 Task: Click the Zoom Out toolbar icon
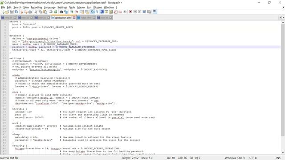[77, 12]
